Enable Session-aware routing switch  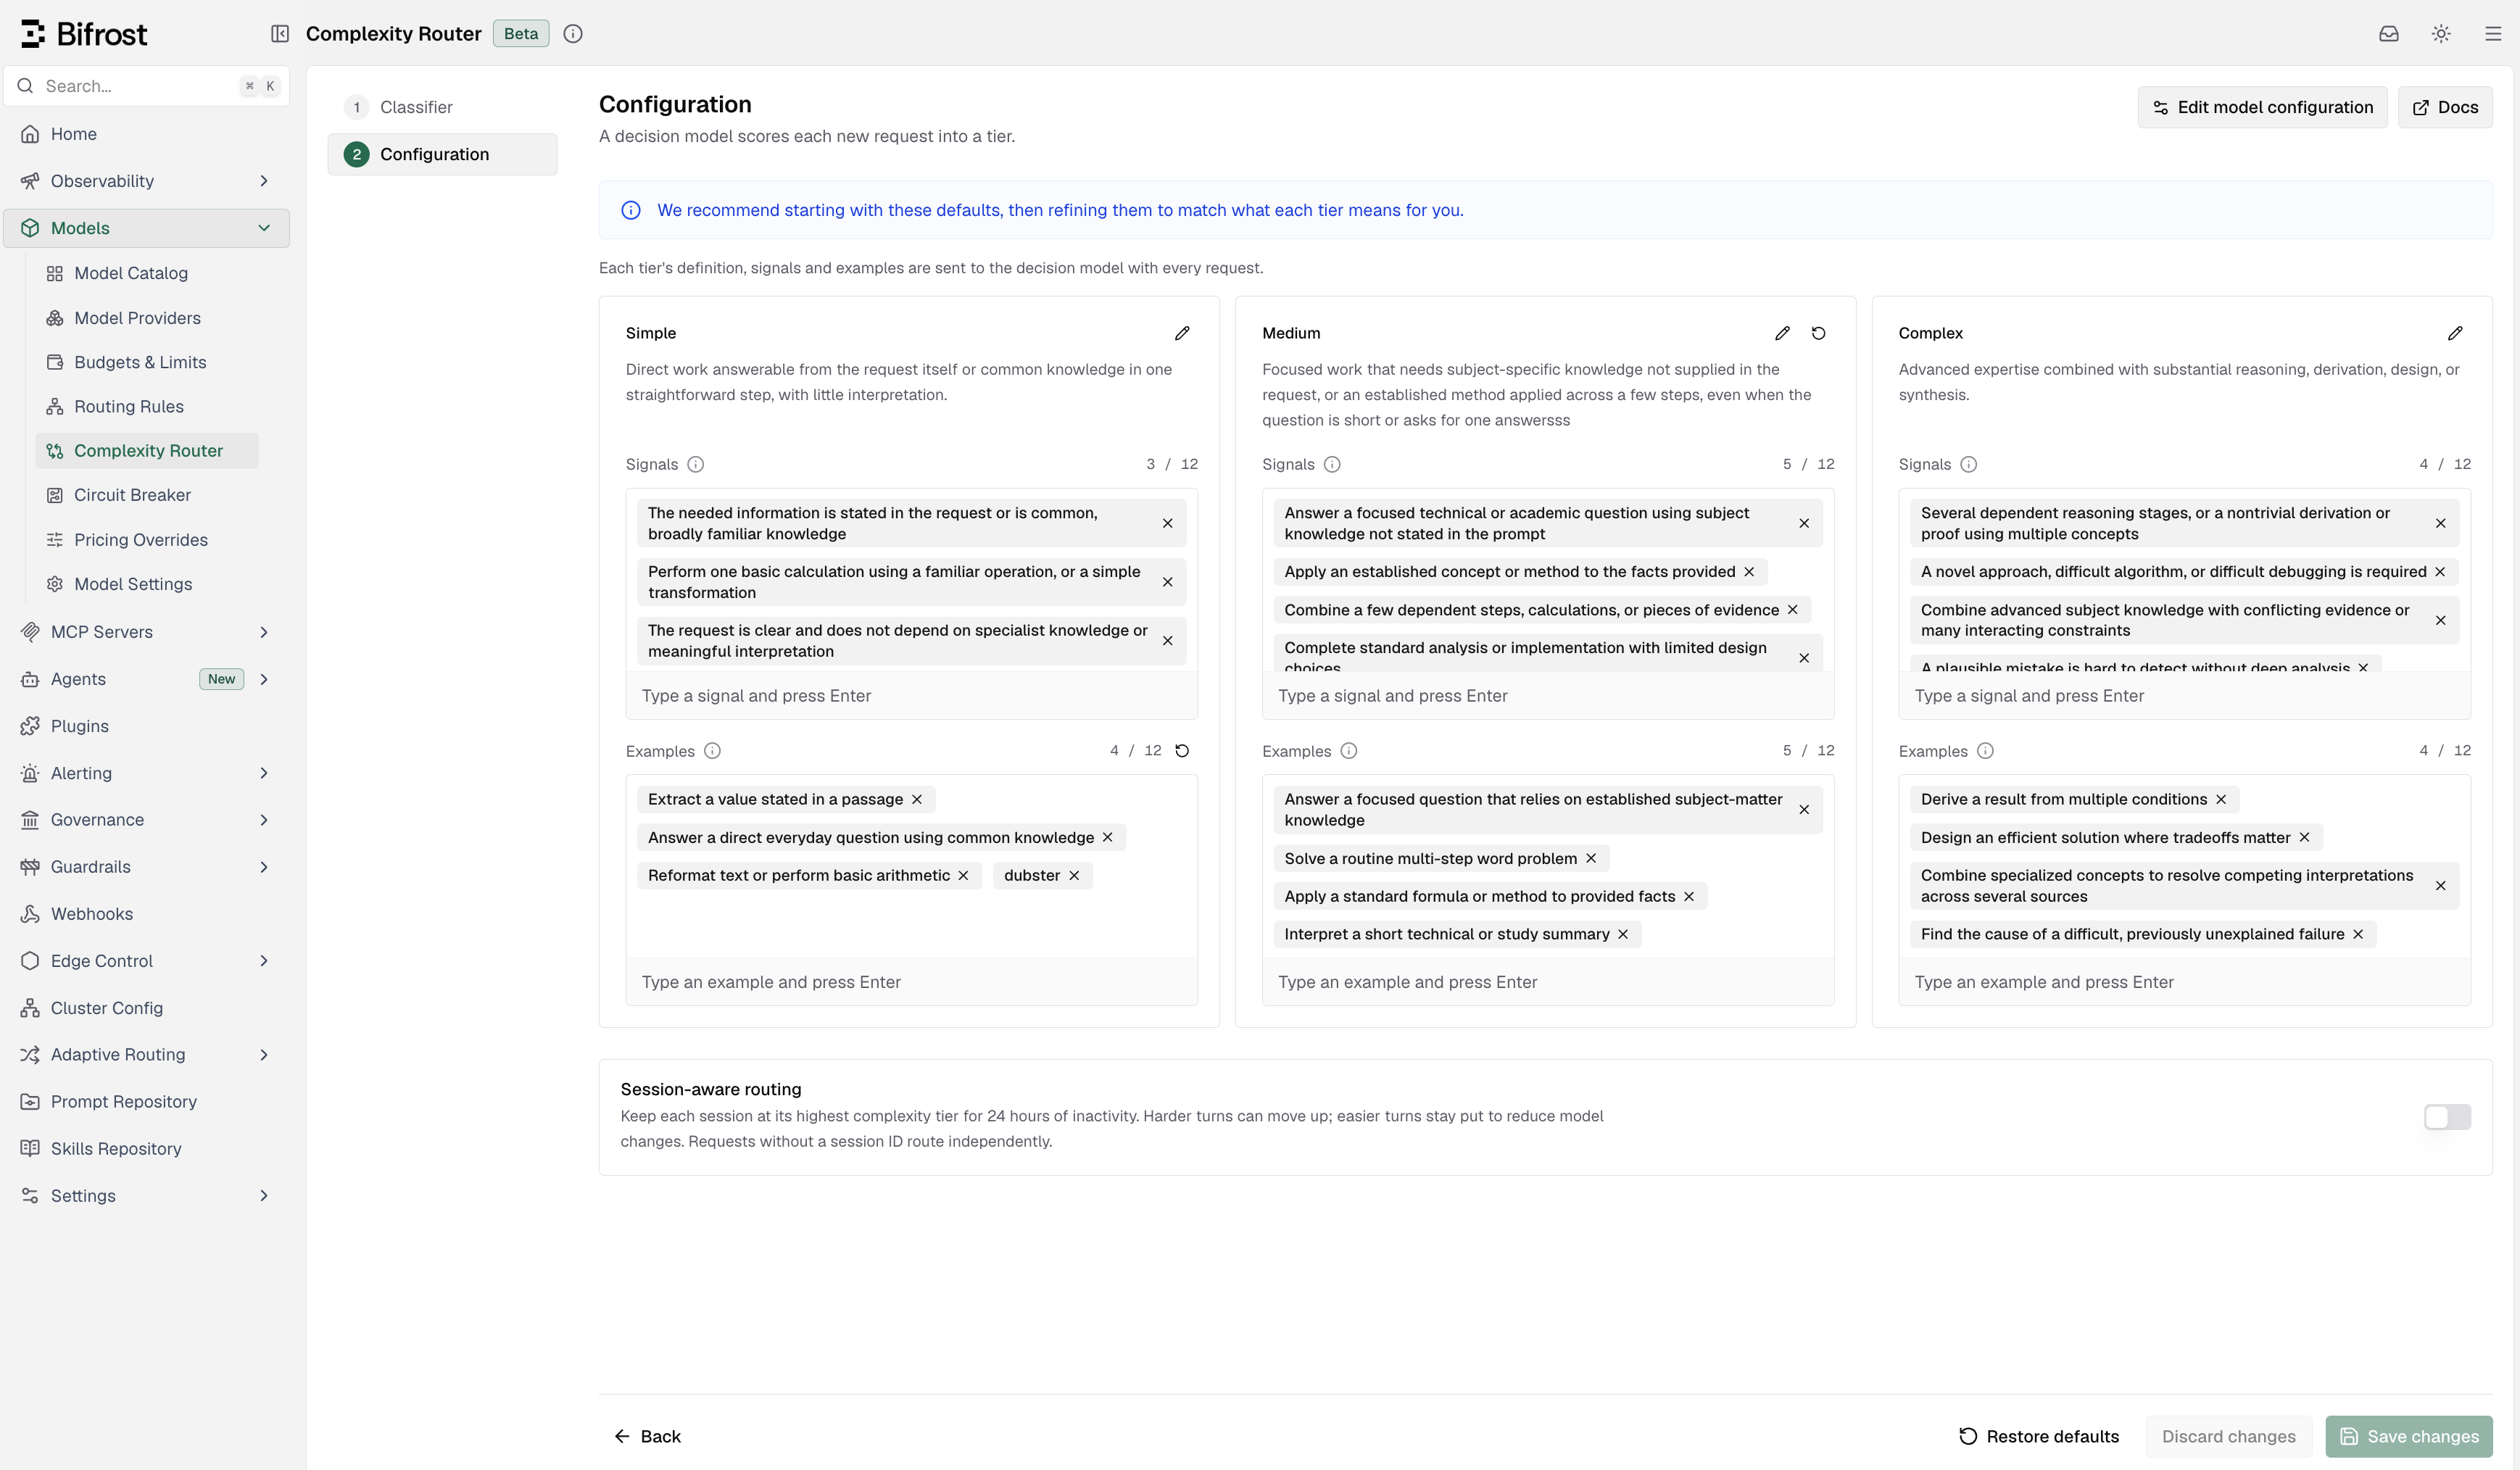[2447, 1117]
